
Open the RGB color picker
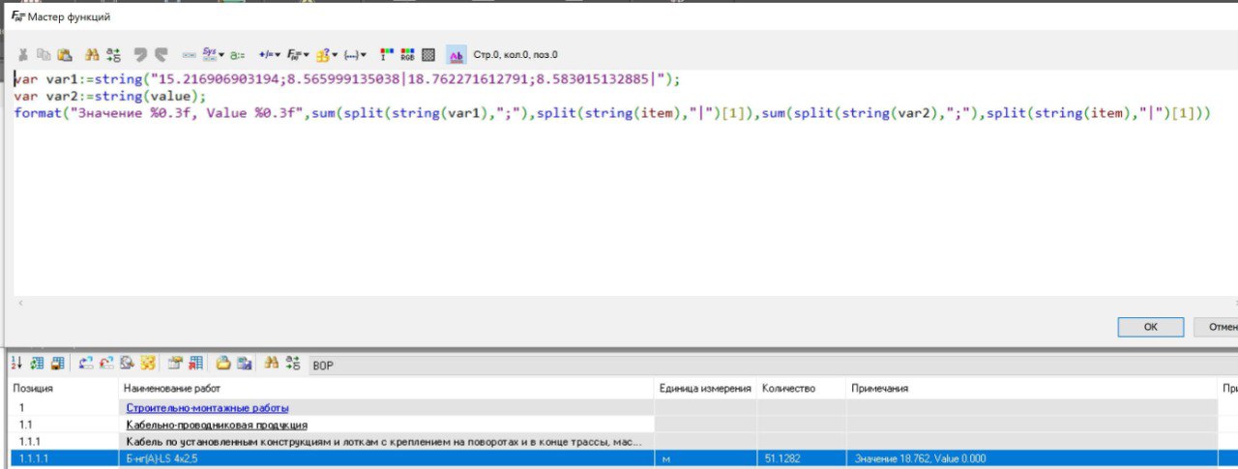point(407,55)
